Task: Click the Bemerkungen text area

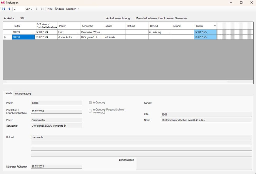Action: coord(194,164)
